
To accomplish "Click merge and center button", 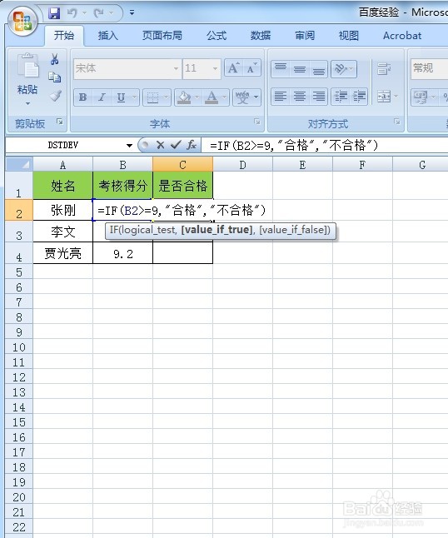I will 384,97.
